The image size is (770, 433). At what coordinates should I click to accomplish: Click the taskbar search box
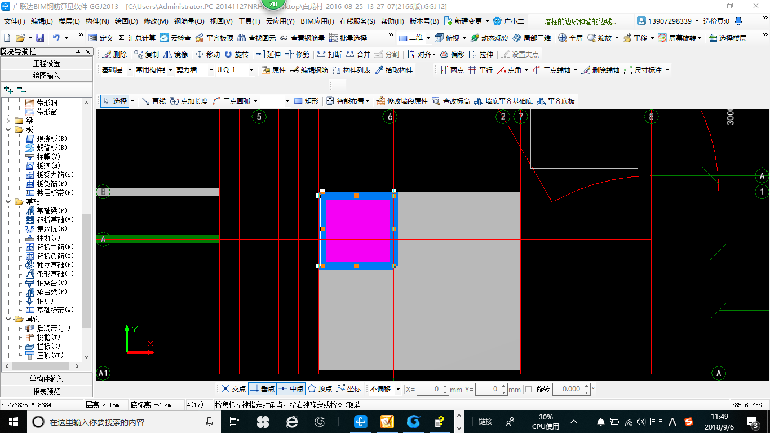point(123,422)
